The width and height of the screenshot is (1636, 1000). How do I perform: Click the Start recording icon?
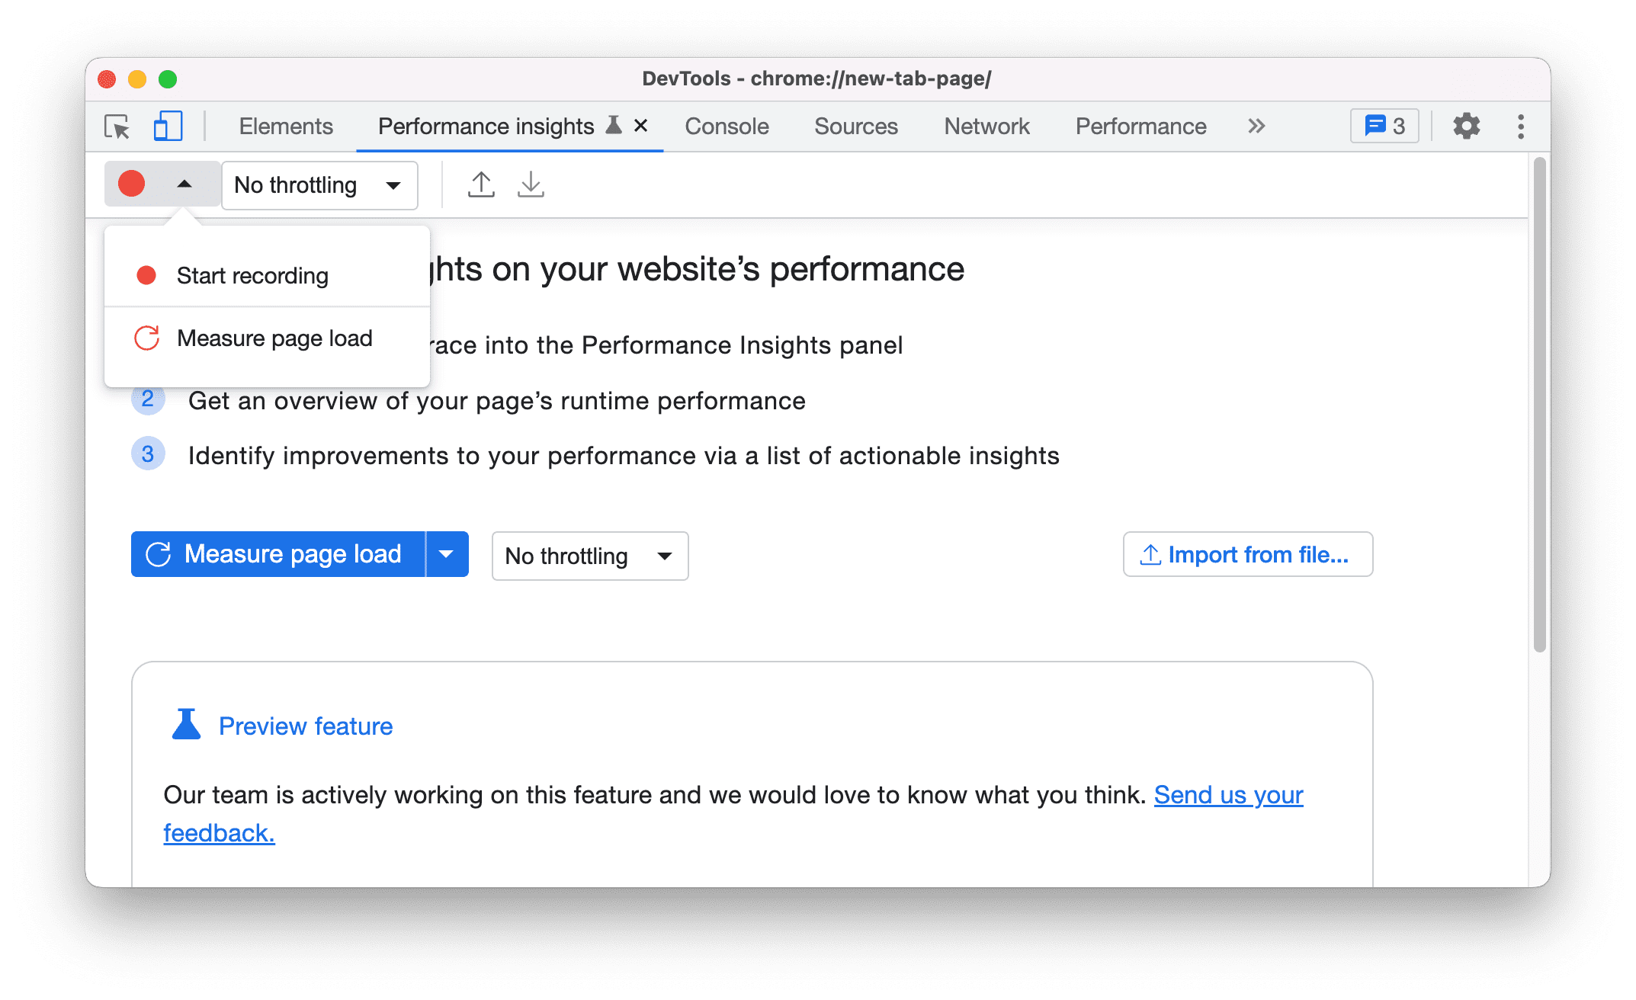[149, 276]
